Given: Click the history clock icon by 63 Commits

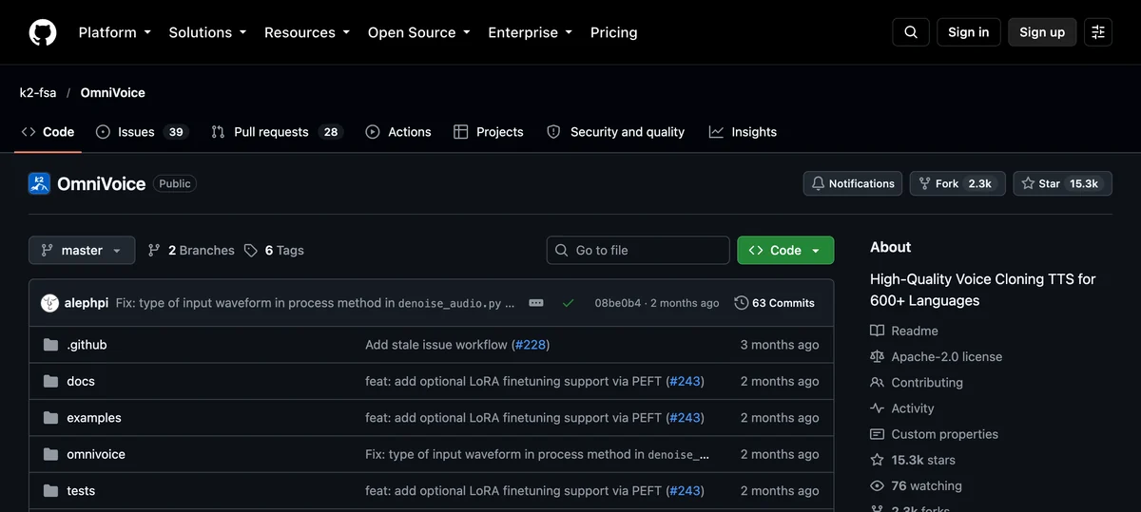Looking at the screenshot, I should (x=741, y=303).
